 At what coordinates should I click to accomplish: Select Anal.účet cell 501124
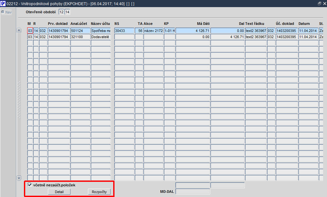80,31
